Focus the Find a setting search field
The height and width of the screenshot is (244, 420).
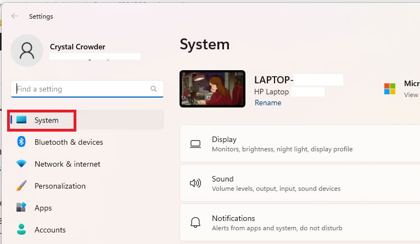click(x=81, y=89)
